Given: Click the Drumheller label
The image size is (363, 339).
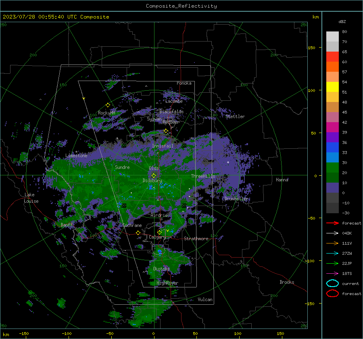Looking at the screenshot, I should click(237, 199).
